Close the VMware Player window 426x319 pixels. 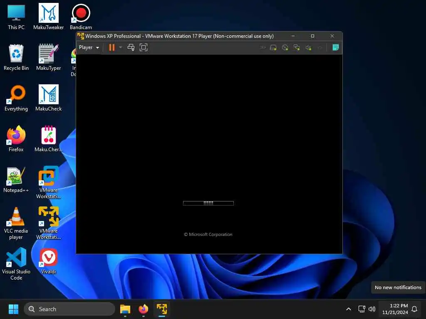[x=332, y=36]
